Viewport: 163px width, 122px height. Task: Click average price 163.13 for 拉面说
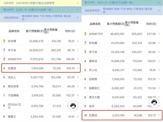tap(152, 115)
